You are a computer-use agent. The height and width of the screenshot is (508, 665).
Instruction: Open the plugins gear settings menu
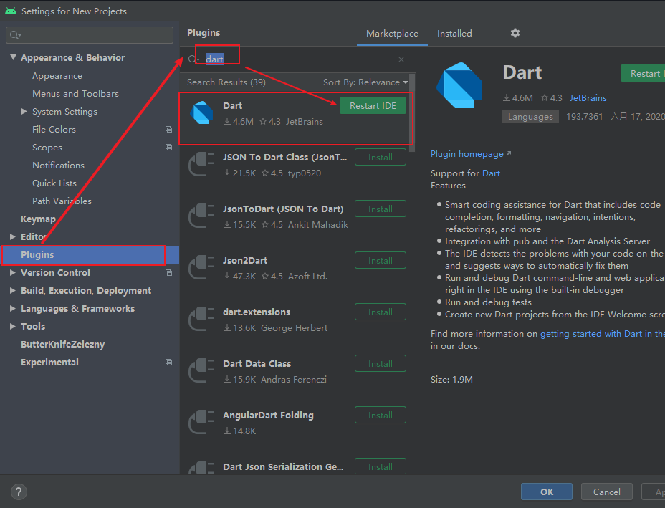[x=515, y=33]
